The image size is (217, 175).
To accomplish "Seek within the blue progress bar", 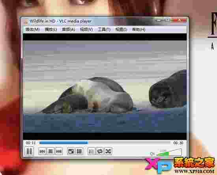I will click(105, 143).
